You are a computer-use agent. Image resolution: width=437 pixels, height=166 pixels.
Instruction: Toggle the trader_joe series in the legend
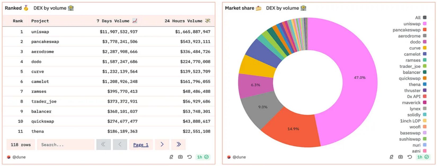point(413,66)
